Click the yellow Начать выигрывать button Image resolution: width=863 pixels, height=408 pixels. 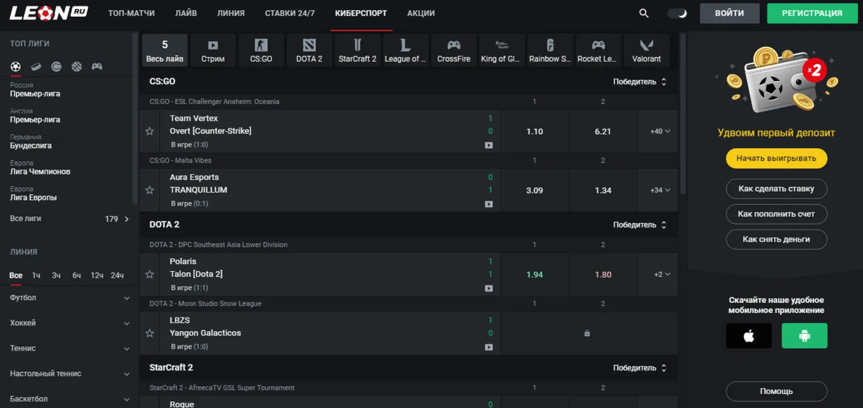pyautogui.click(x=776, y=158)
